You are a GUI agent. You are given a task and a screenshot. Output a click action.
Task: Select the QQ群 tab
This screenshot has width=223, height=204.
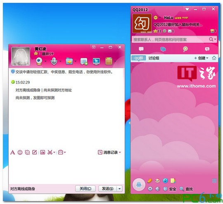(x=139, y=58)
